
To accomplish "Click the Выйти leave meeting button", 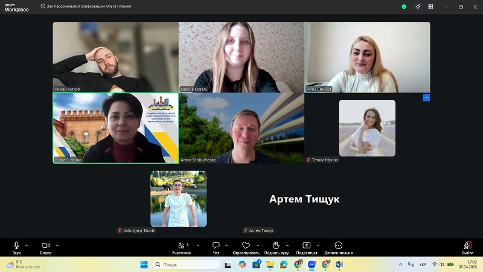I will pyautogui.click(x=467, y=246).
